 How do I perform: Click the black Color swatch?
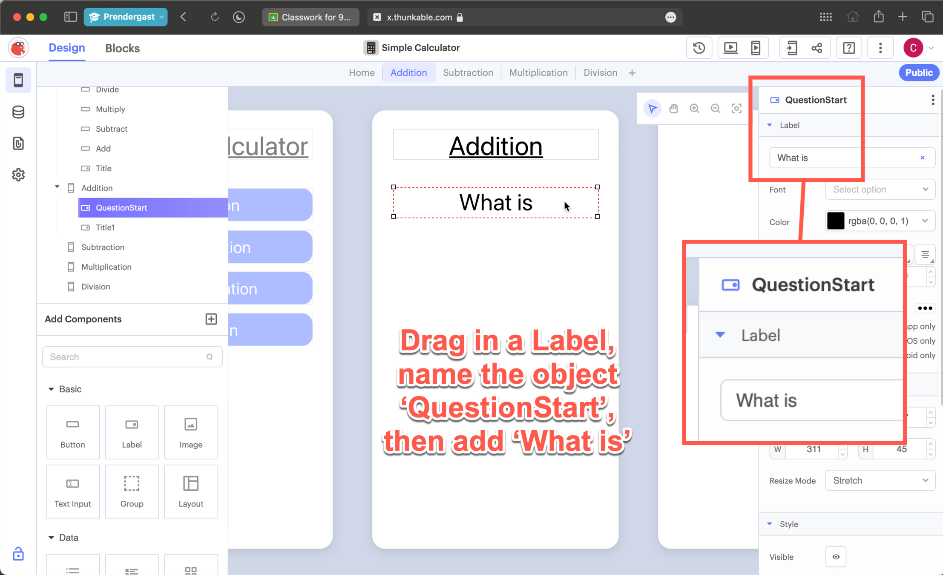[x=835, y=221]
